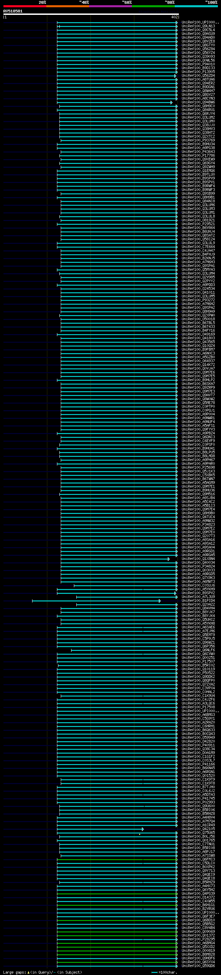Select hit label UniRef100_P93769

point(198,140)
